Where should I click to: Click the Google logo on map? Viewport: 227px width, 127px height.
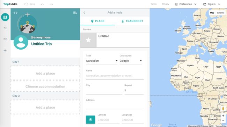(156, 125)
